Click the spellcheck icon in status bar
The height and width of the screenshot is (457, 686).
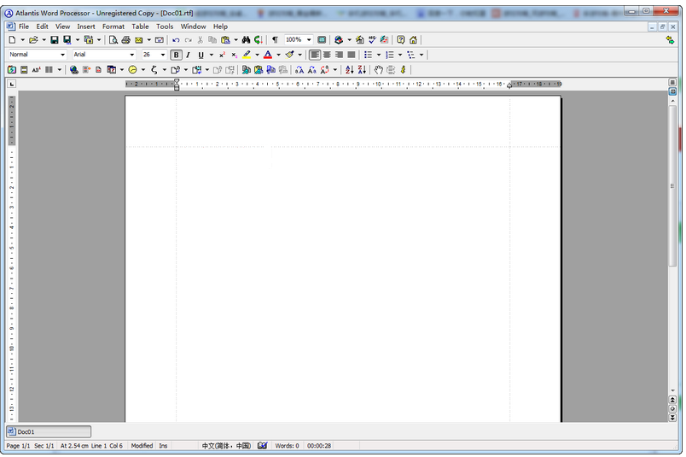pyautogui.click(x=263, y=446)
